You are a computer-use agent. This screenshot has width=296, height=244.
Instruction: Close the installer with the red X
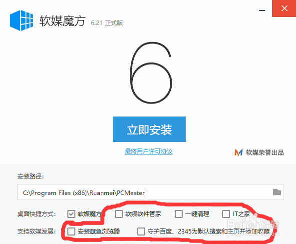(x=284, y=8)
